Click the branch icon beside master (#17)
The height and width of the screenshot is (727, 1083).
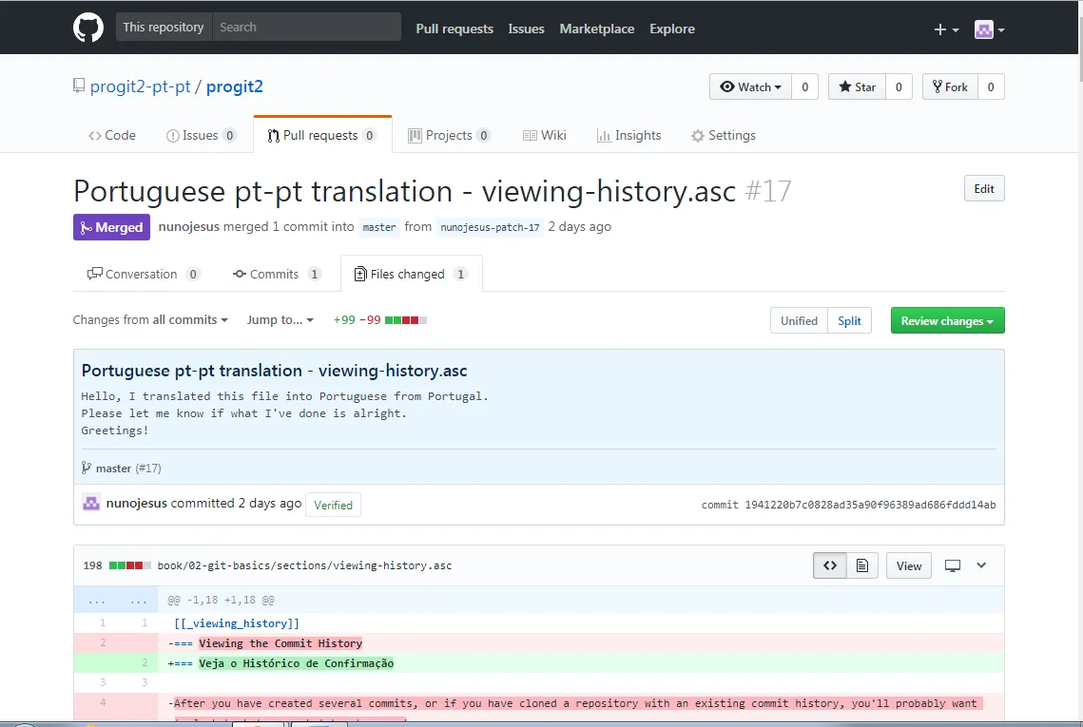pyautogui.click(x=87, y=468)
